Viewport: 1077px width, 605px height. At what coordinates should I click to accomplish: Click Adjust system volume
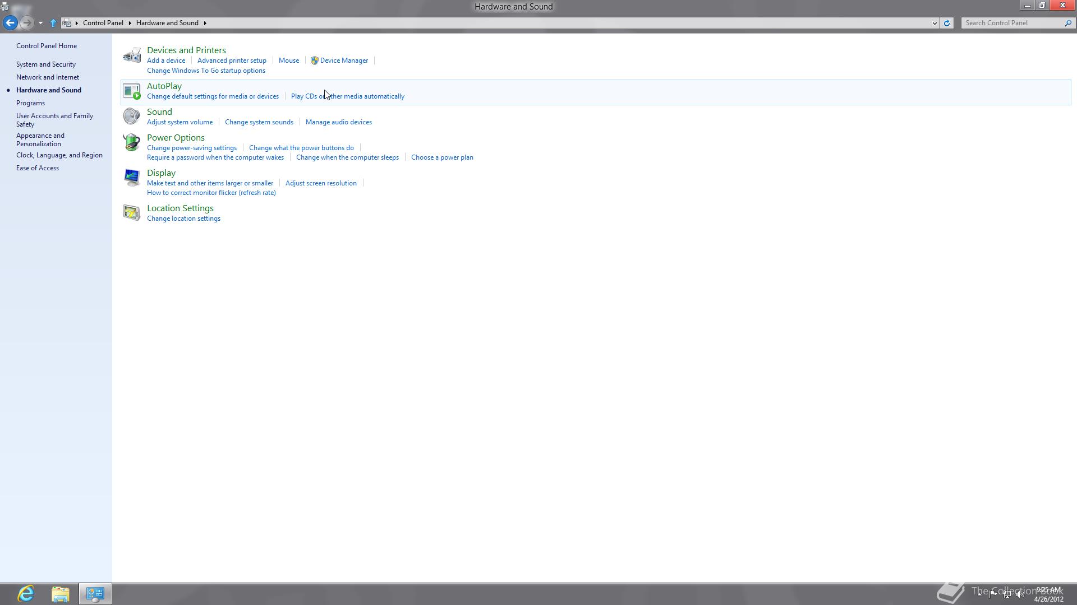pyautogui.click(x=179, y=122)
